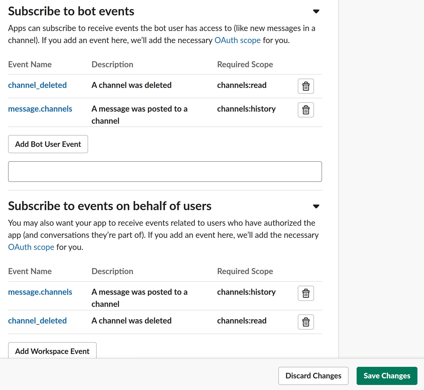
Task: Open the channel_deleted link under user events
Action: 37,321
